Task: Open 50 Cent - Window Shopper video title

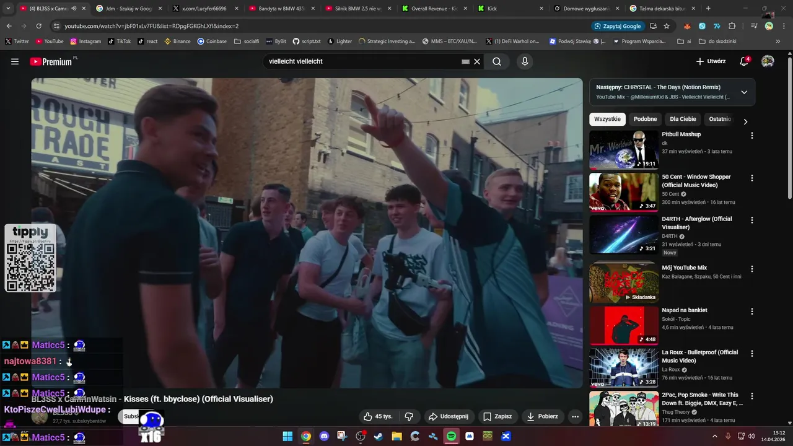Action: 696,181
